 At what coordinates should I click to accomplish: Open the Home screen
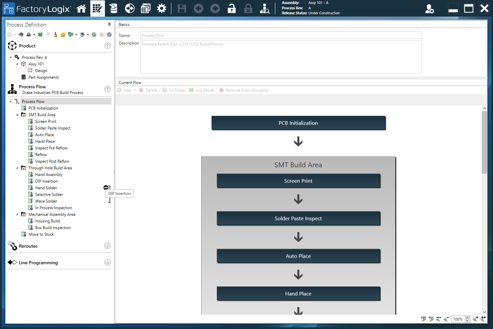tap(81, 8)
